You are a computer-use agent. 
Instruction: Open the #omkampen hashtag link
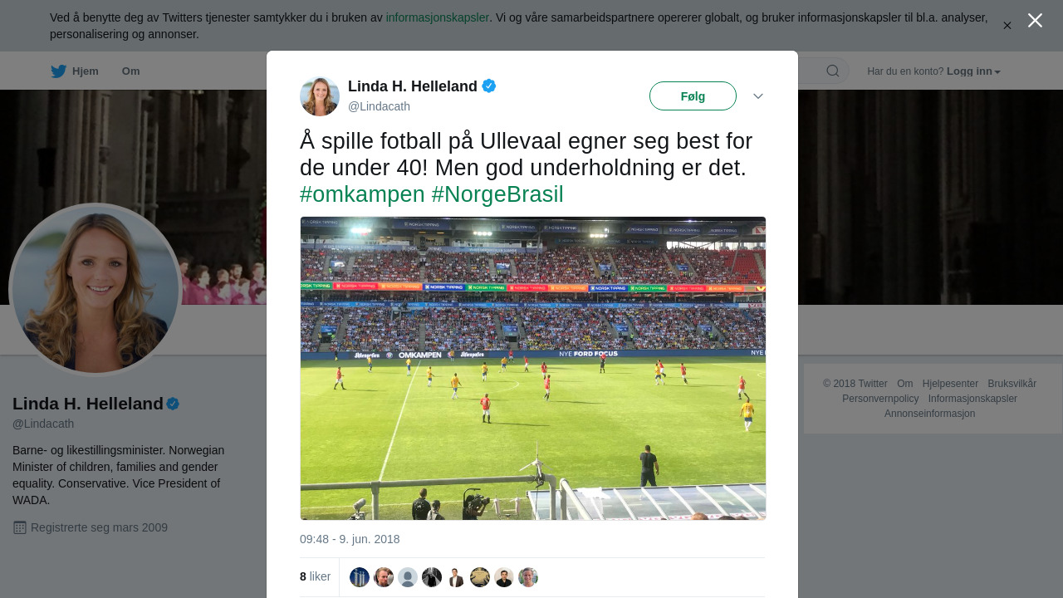pyautogui.click(x=362, y=194)
